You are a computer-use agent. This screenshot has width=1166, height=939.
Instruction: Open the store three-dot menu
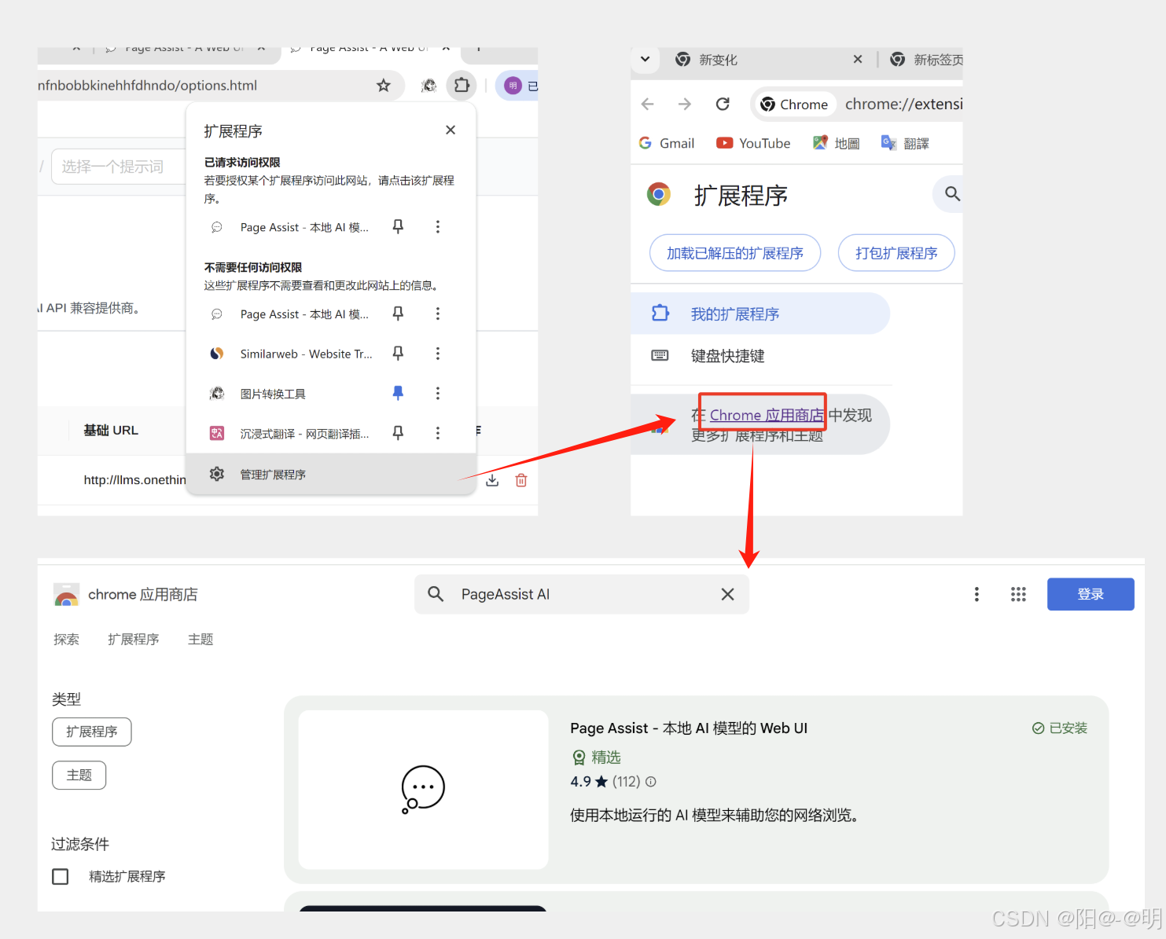coord(977,594)
